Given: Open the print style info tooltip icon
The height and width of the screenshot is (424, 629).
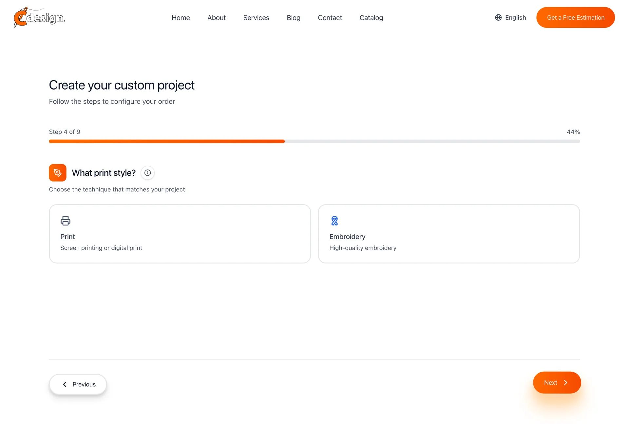Looking at the screenshot, I should click(148, 173).
